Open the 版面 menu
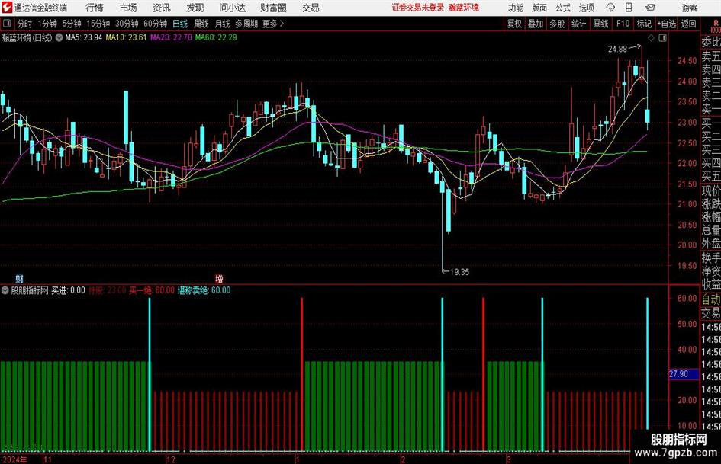 (x=539, y=8)
